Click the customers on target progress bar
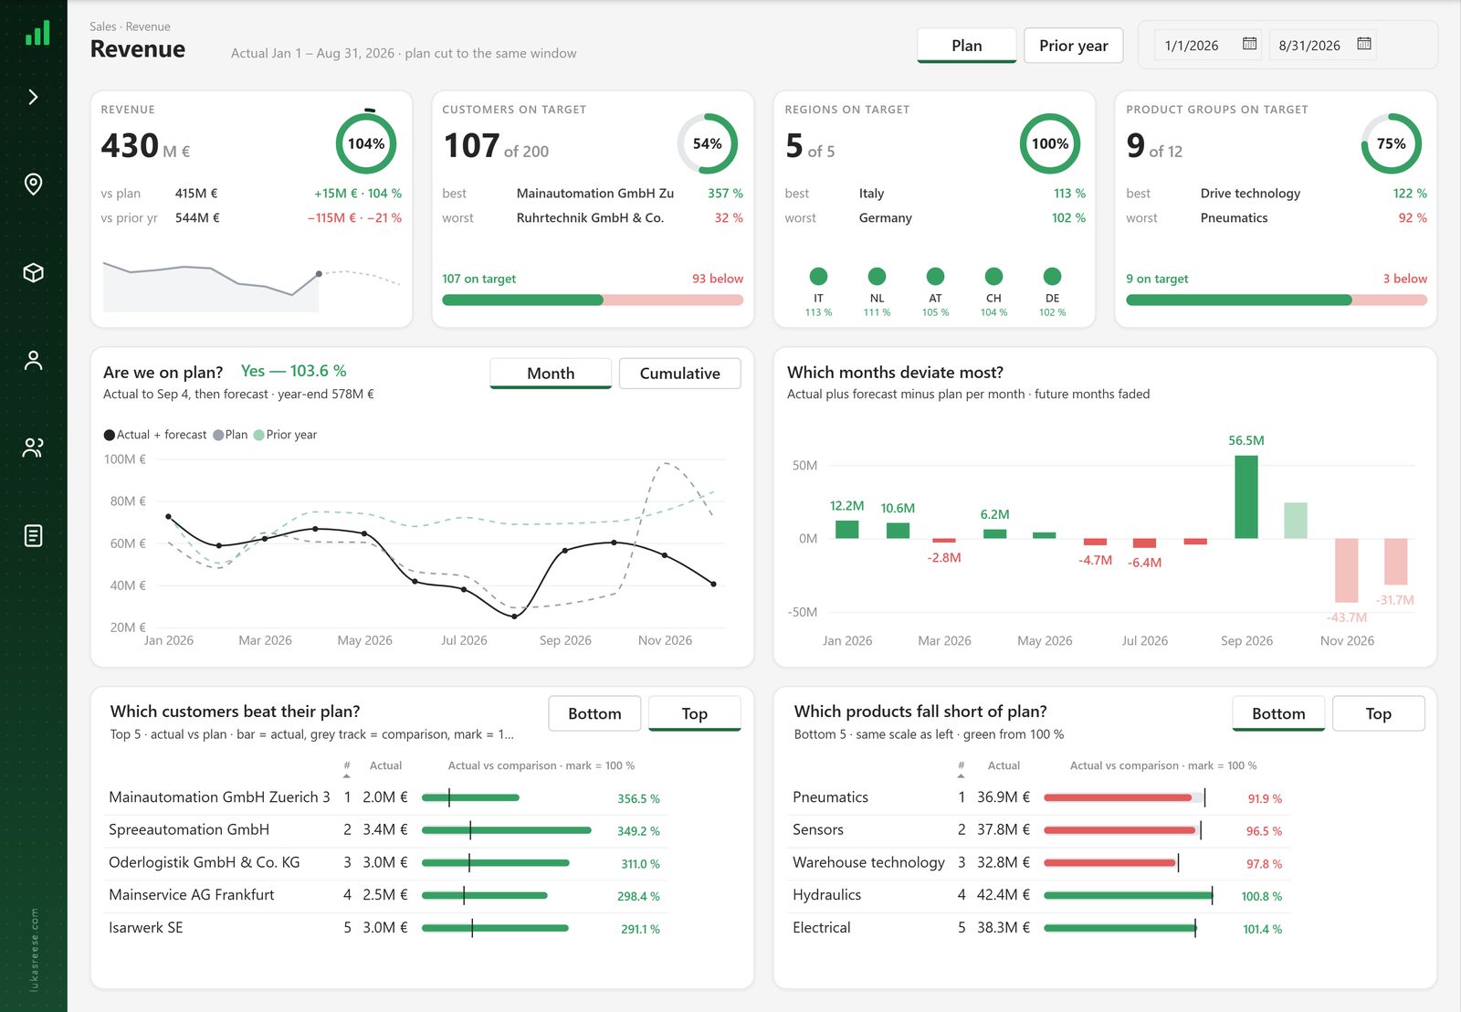The image size is (1461, 1012). tap(593, 300)
